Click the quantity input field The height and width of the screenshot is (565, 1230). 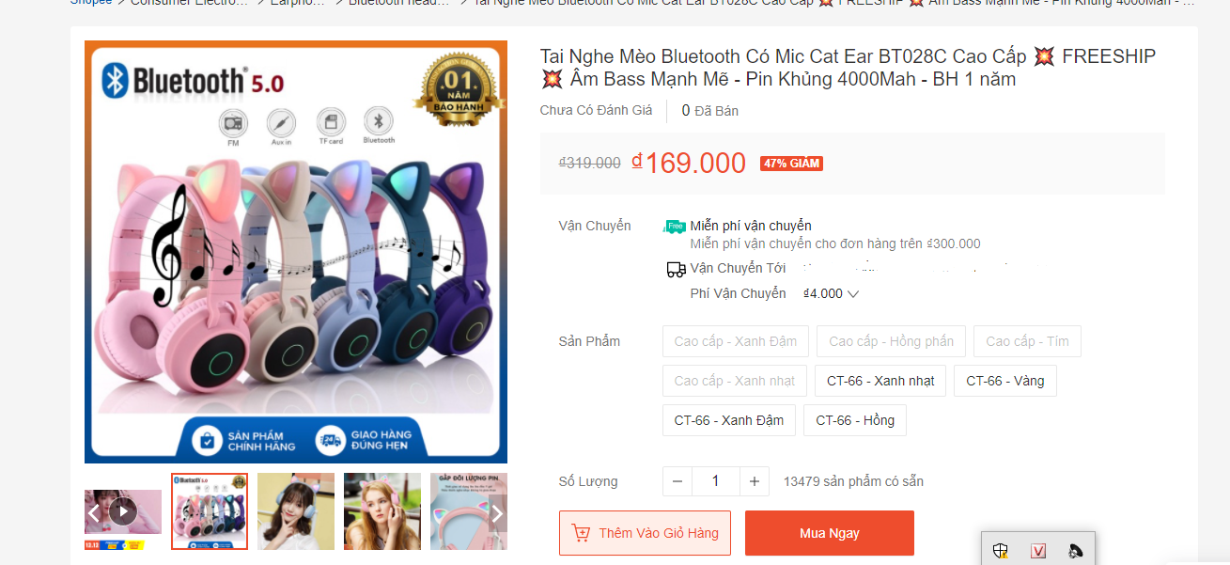715,481
